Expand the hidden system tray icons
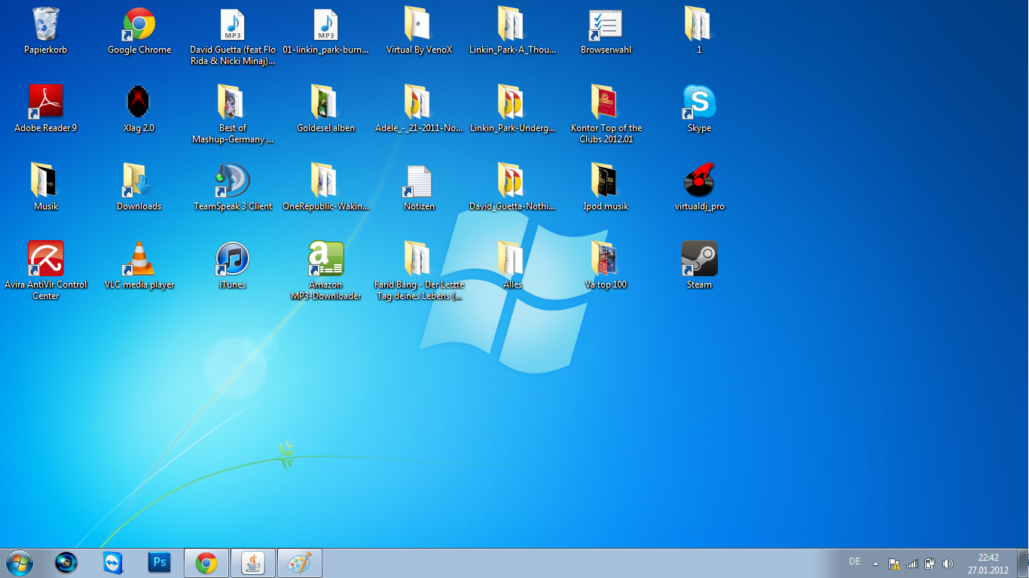 tap(875, 563)
